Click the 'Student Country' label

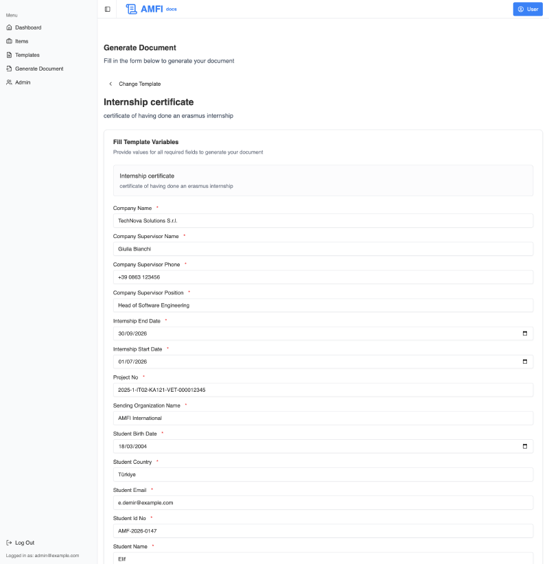[x=132, y=462]
